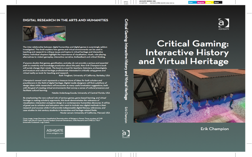Screen dimensions: 252x157
Task: Select the Black color swatch
Action: [218, 2]
